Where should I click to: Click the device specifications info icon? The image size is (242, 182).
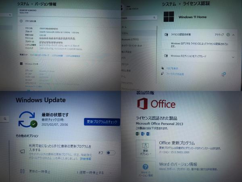pos(21,21)
